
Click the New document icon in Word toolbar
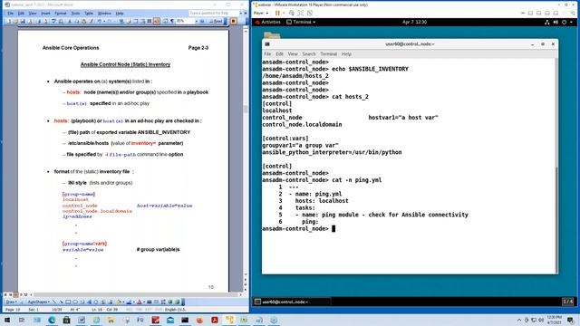[9, 22]
